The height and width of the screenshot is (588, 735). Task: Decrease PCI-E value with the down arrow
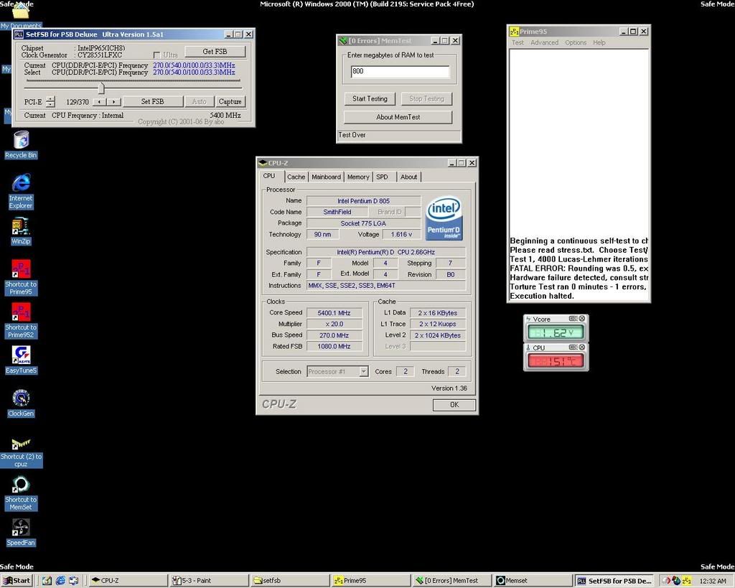point(51,104)
